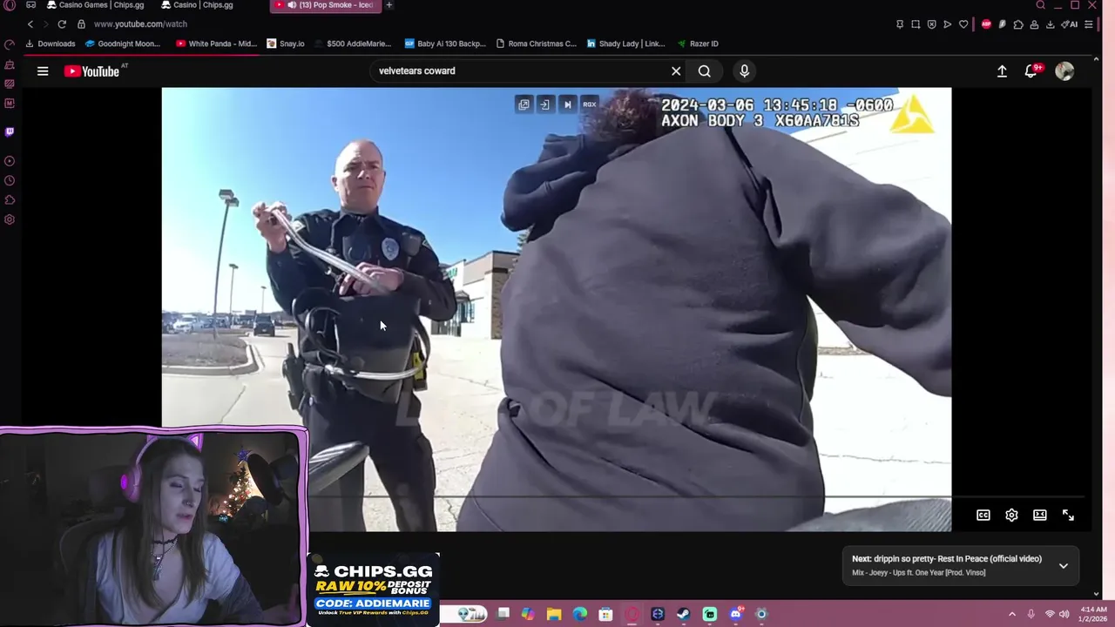Open the red ABP extension icon
The image size is (1115, 627).
click(x=986, y=24)
